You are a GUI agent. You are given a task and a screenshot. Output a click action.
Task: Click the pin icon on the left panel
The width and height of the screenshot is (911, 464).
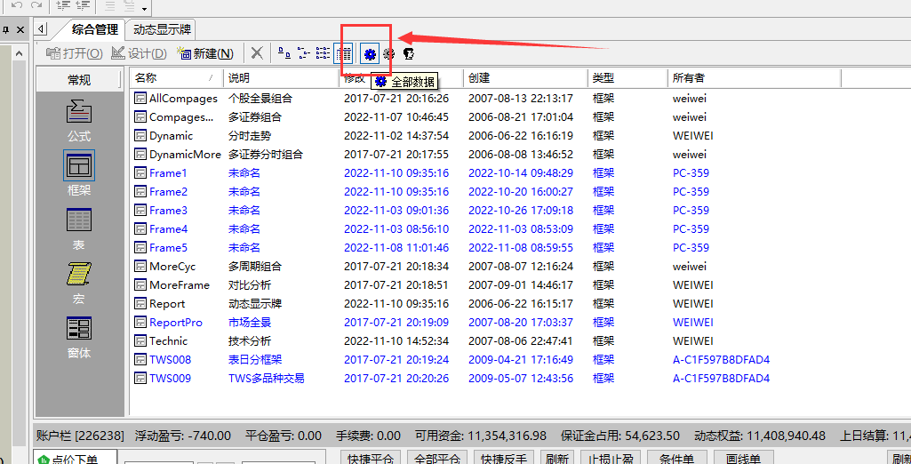pyautogui.click(x=4, y=29)
